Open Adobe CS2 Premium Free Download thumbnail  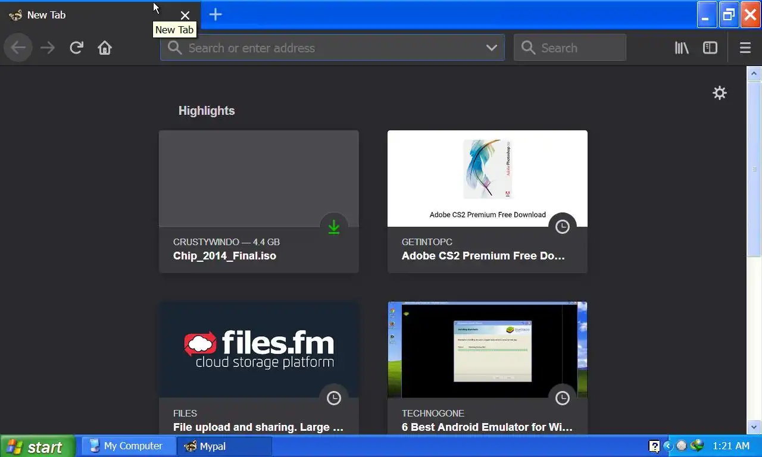(x=488, y=179)
